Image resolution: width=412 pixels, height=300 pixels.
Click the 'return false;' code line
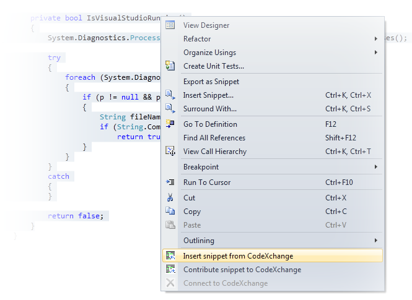pos(77,216)
